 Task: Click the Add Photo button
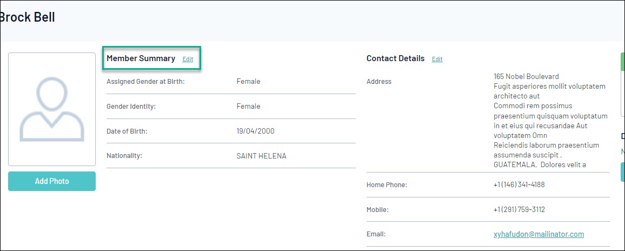(52, 181)
